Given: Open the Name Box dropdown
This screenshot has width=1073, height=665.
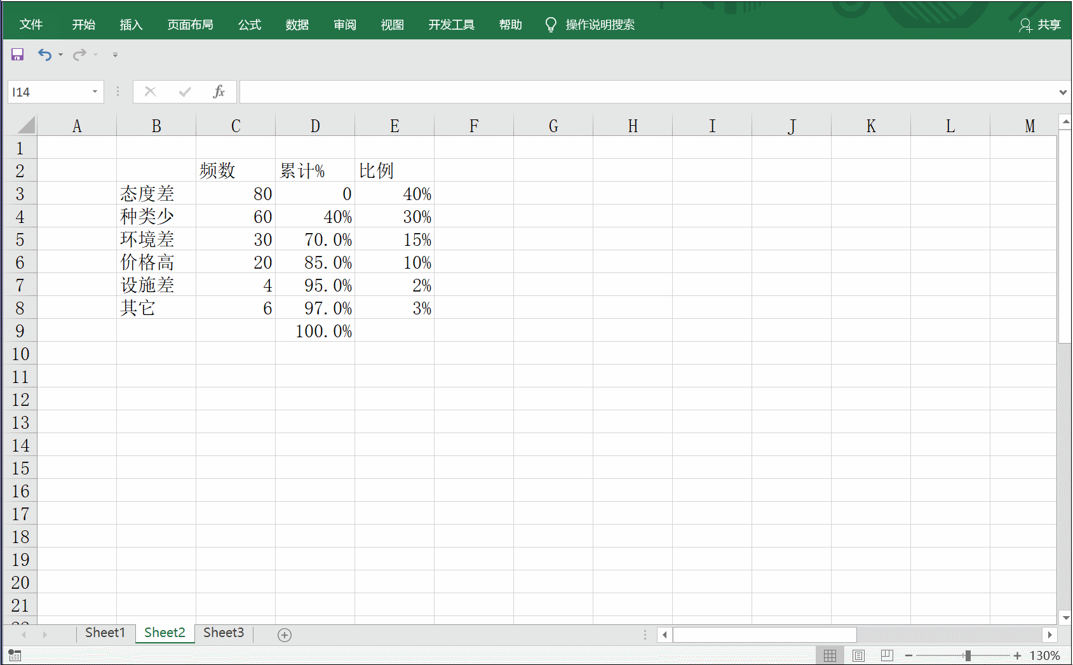Looking at the screenshot, I should (x=95, y=92).
